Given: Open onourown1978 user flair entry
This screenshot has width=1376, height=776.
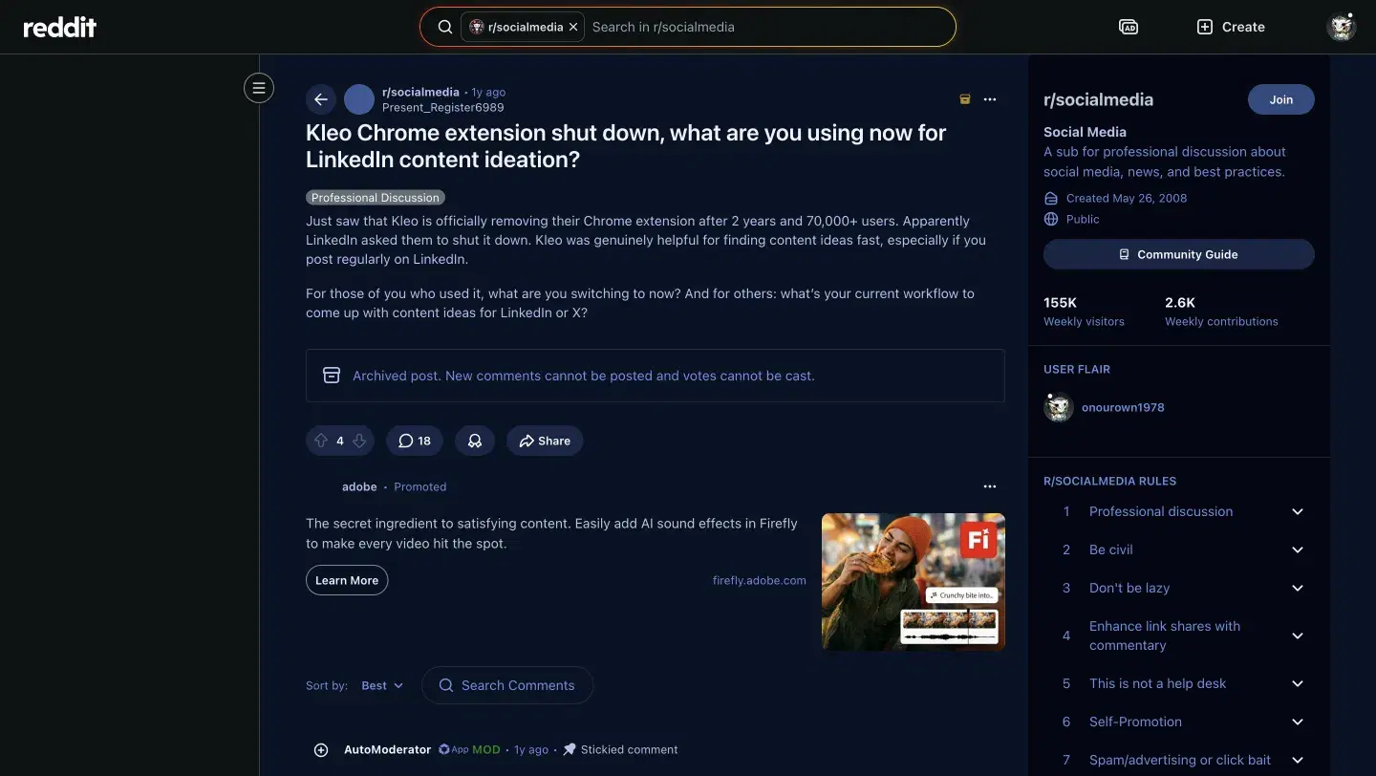Looking at the screenshot, I should pyautogui.click(x=1123, y=407).
